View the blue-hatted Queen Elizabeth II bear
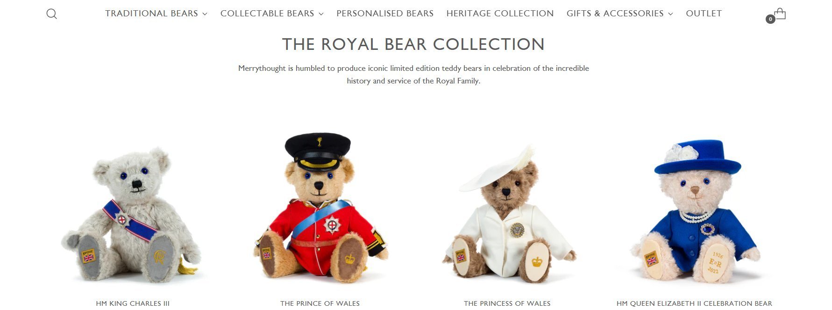Viewport: 832px width, 310px height. (695, 211)
